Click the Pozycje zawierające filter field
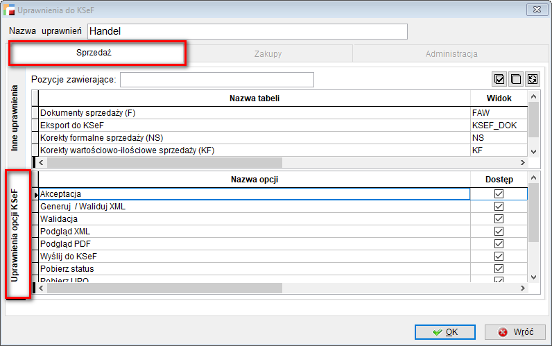The image size is (552, 346). coord(216,80)
